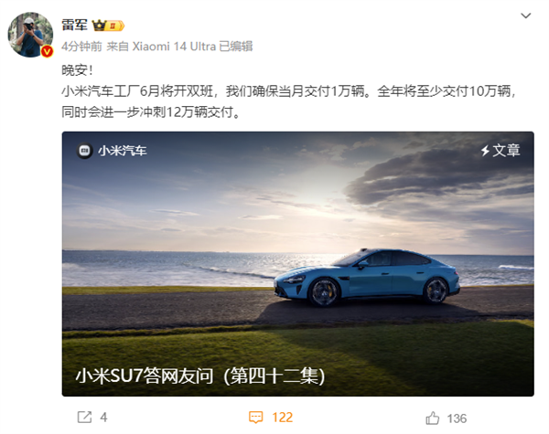
Task: Click the blue SU7 car image
Action: pos(366,278)
